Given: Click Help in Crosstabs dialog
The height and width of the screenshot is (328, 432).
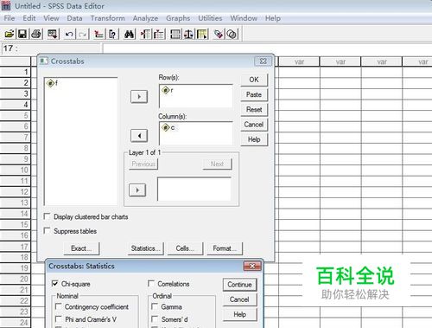Looking at the screenshot, I should coord(254,139).
